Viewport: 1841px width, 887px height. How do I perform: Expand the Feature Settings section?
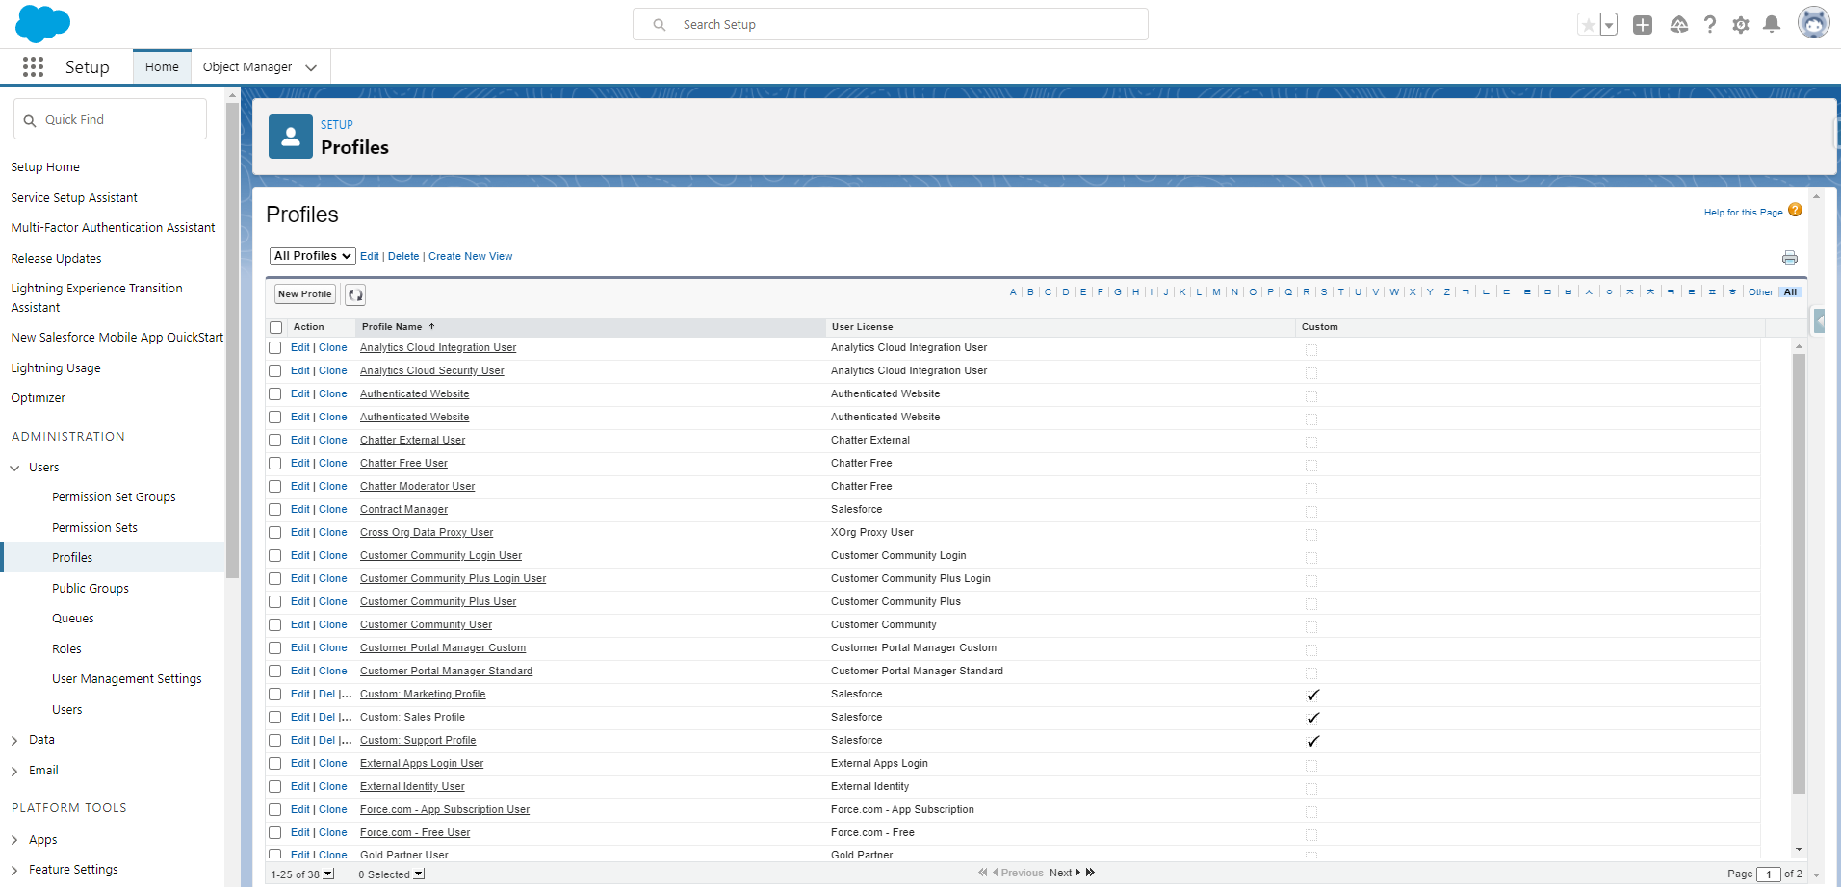[x=15, y=870]
